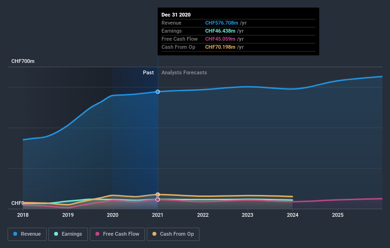Click the 2018 x-axis label

click(23, 215)
